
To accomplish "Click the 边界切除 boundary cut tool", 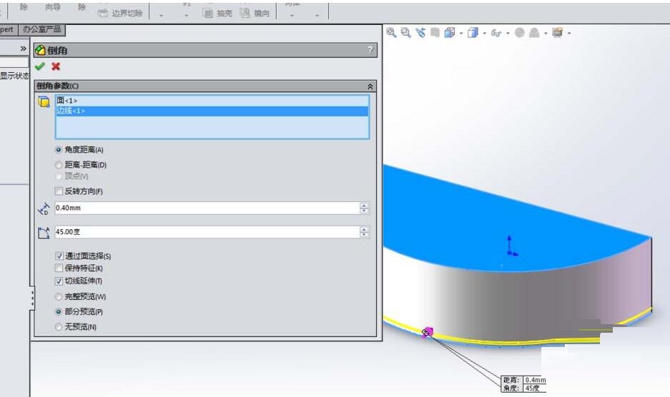I will 121,14.
